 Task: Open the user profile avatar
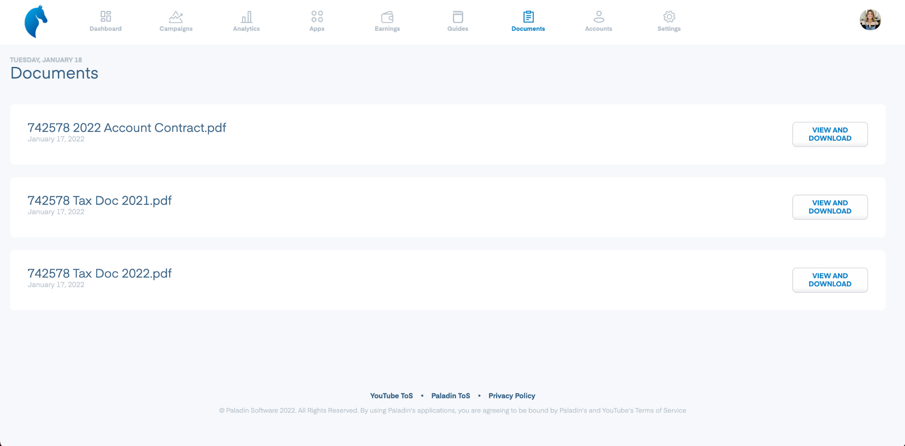pyautogui.click(x=870, y=20)
